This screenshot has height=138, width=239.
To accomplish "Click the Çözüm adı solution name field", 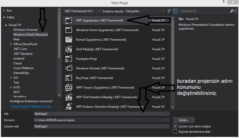I will coord(102,126).
